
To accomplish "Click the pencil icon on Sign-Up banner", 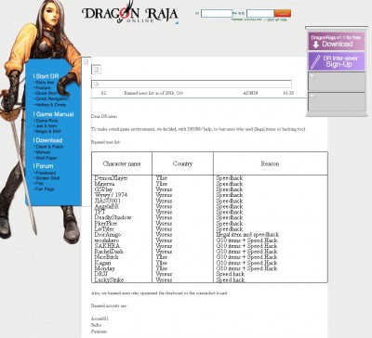I will coord(315,61).
